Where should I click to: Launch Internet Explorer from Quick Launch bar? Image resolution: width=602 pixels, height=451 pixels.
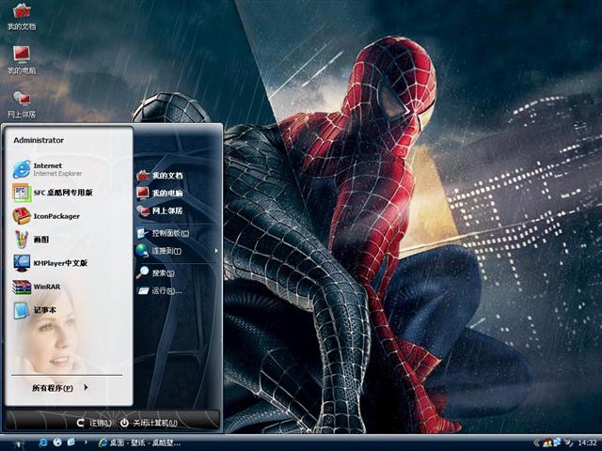(43, 443)
